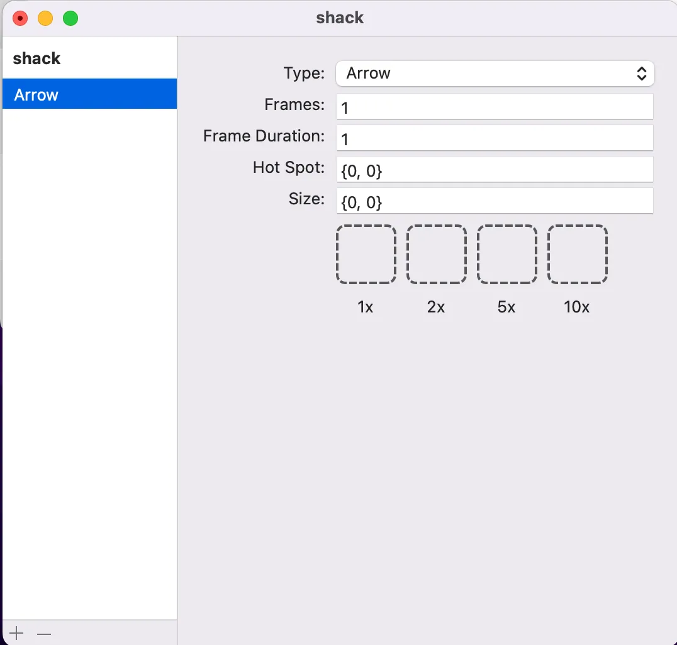Click the Frames: label

point(294,104)
